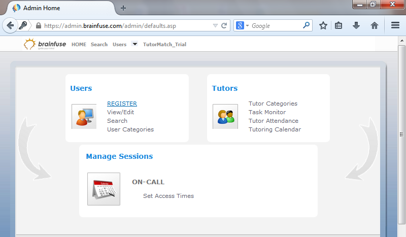Open the Firefox hamburger menu

point(395,25)
